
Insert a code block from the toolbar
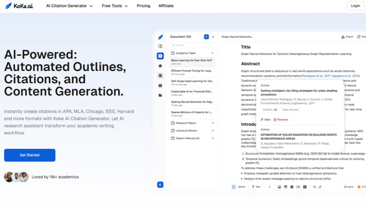tap(305, 187)
